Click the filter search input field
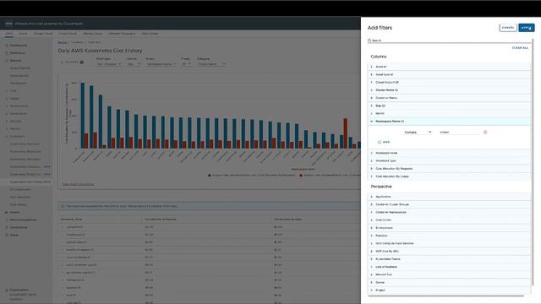Image resolution: width=541 pixels, height=304 pixels. 449,41
